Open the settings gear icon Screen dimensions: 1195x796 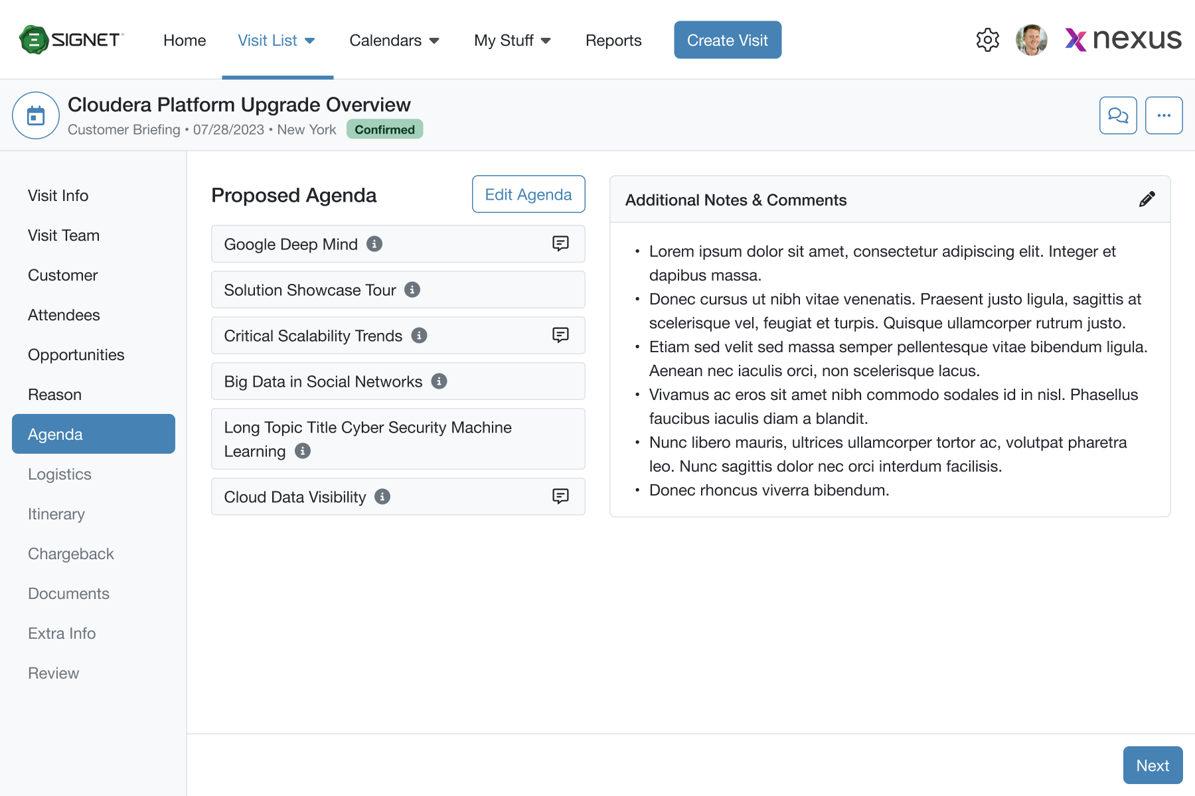click(988, 40)
